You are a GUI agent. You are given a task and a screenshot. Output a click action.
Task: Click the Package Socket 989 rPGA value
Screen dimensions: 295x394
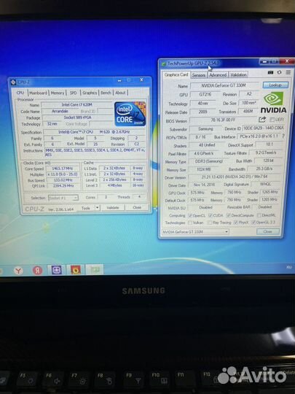[x=77, y=117]
